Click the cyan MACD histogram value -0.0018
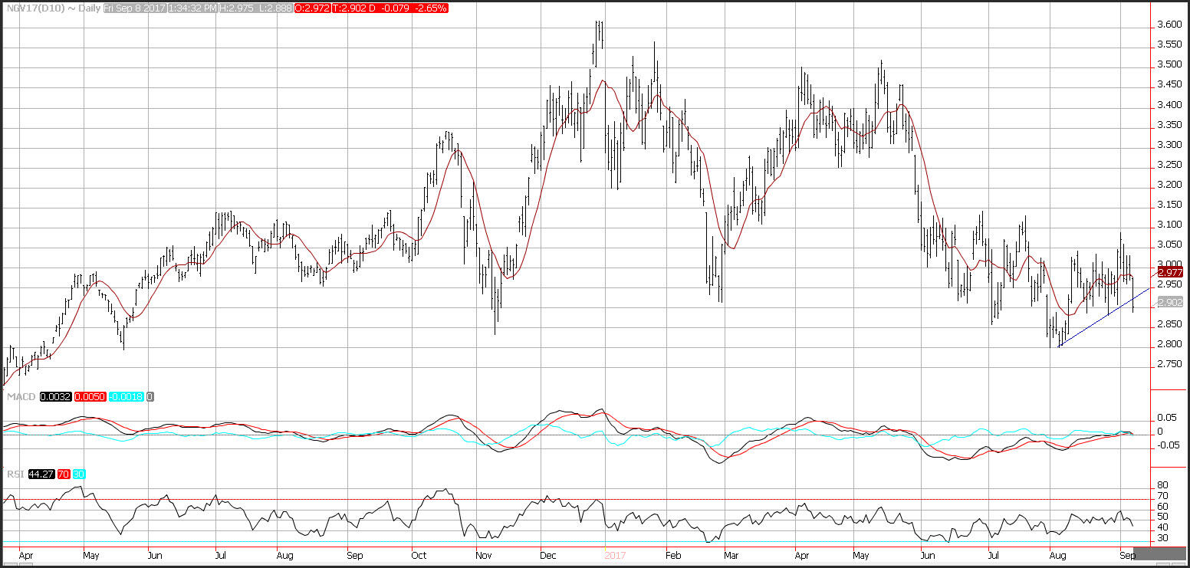Screen dimensions: 1190x568 coord(125,396)
